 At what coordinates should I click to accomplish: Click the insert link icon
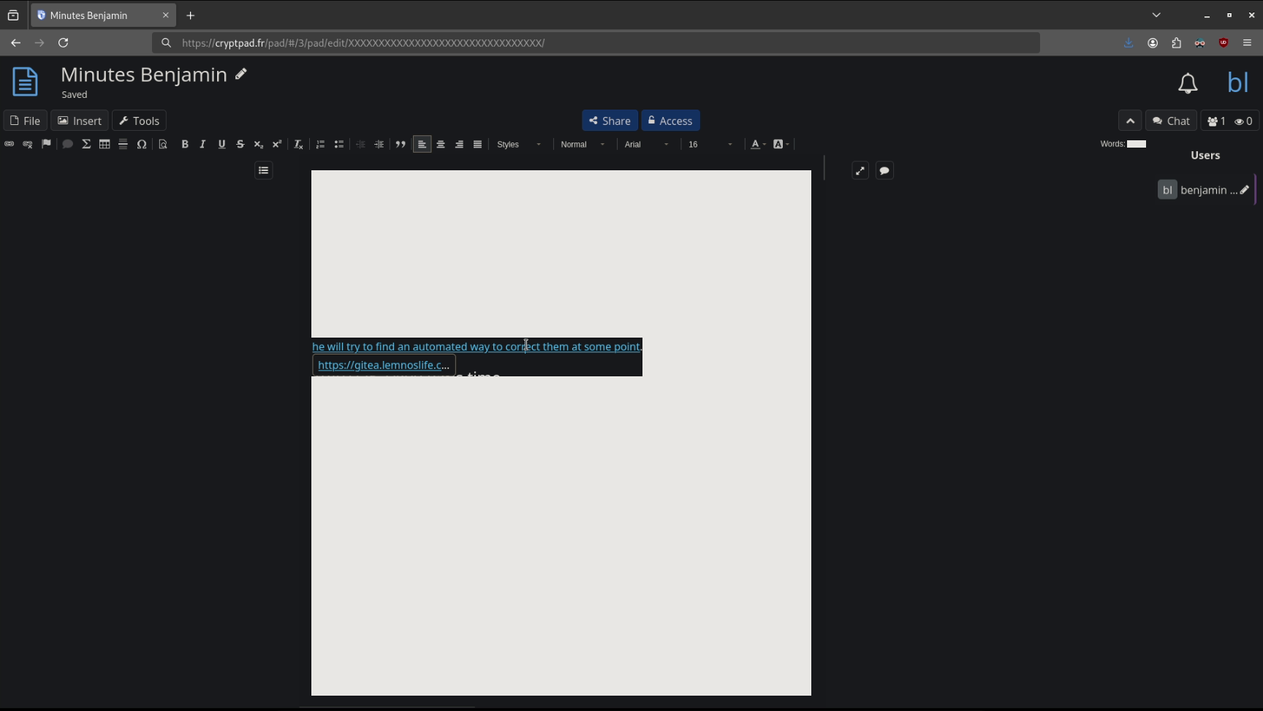coord(10,145)
